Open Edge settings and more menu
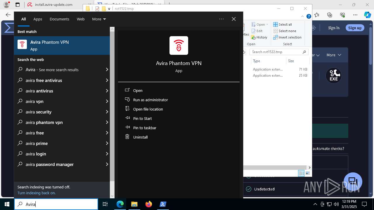The width and height of the screenshot is (374, 210). click(x=355, y=15)
